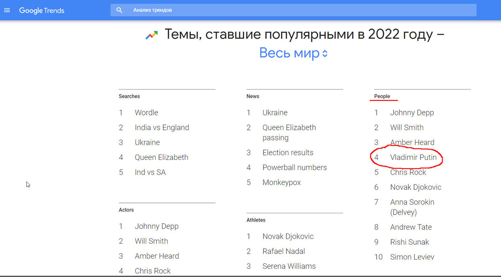Click the News category heading
This screenshot has width=501, height=277.
[x=253, y=96]
